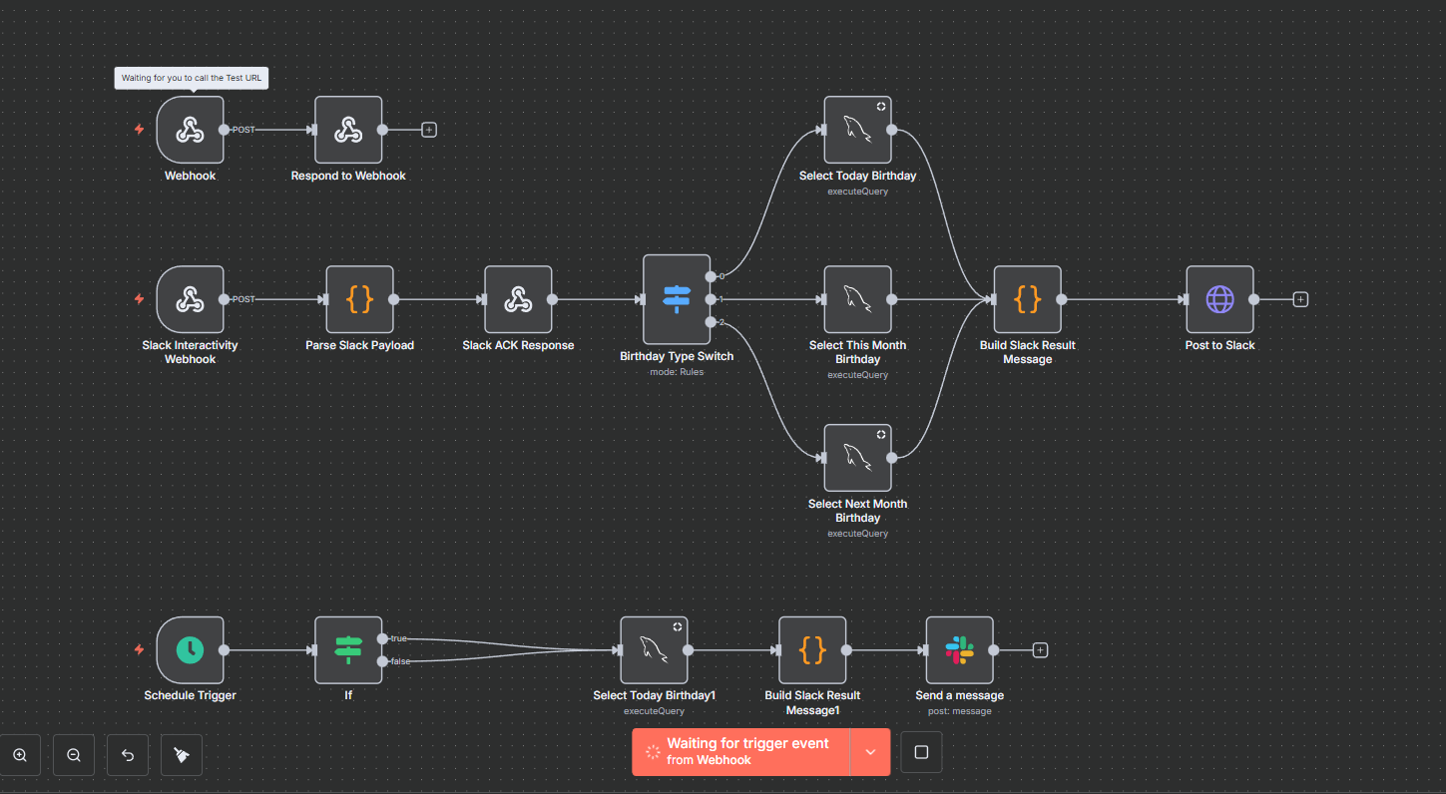
Task: Click the If condition node
Action: tap(348, 650)
